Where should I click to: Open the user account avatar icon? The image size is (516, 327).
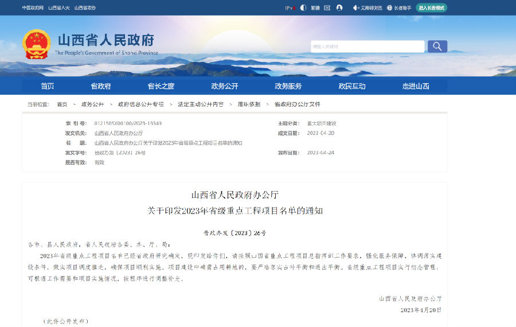(339, 7)
